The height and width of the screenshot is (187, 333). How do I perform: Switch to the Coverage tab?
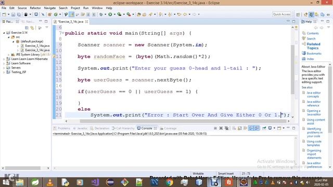(x=168, y=128)
